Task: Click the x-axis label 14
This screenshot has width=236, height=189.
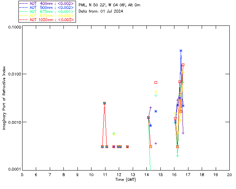Action: pyautogui.click(x=147, y=175)
